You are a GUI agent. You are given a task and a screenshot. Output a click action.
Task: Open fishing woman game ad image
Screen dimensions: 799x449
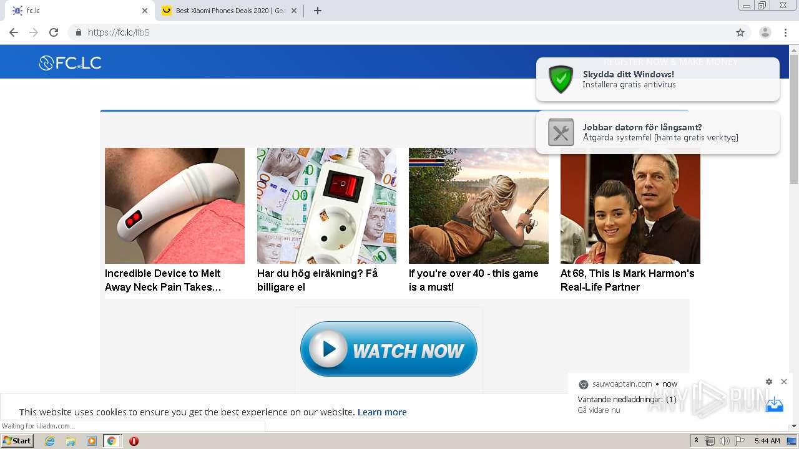coord(479,206)
